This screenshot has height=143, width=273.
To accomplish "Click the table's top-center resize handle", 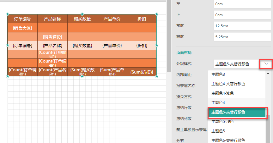I will coord(82,14).
